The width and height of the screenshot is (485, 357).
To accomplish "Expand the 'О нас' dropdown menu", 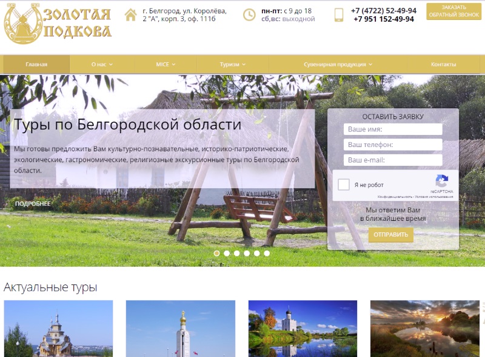I will coord(102,64).
